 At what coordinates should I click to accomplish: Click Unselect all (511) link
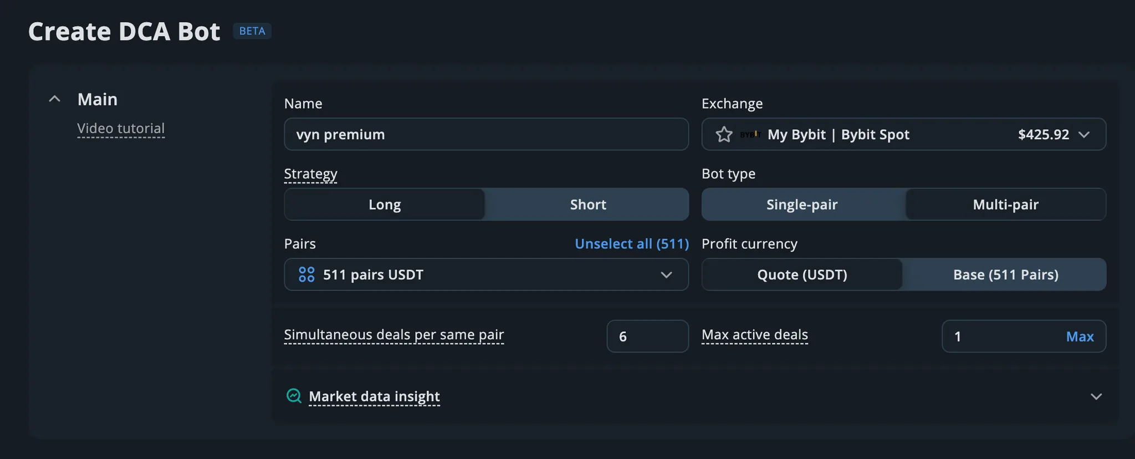pos(631,244)
